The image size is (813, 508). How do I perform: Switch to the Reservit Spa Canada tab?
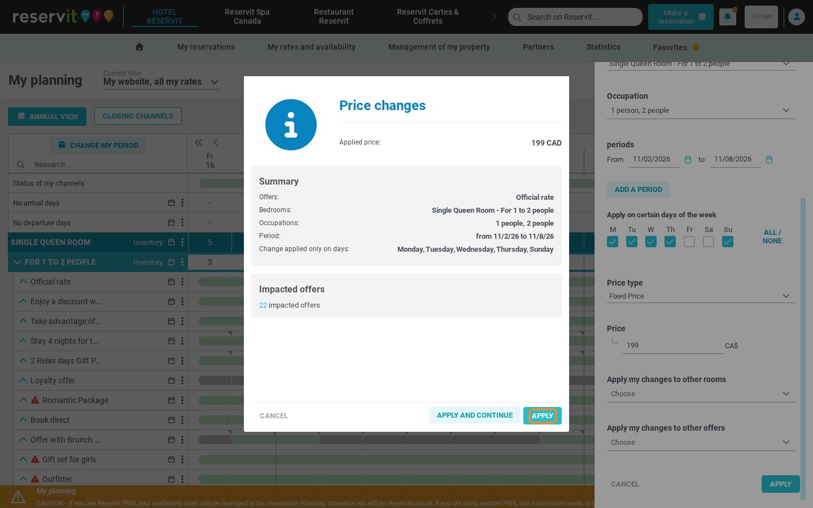[247, 16]
